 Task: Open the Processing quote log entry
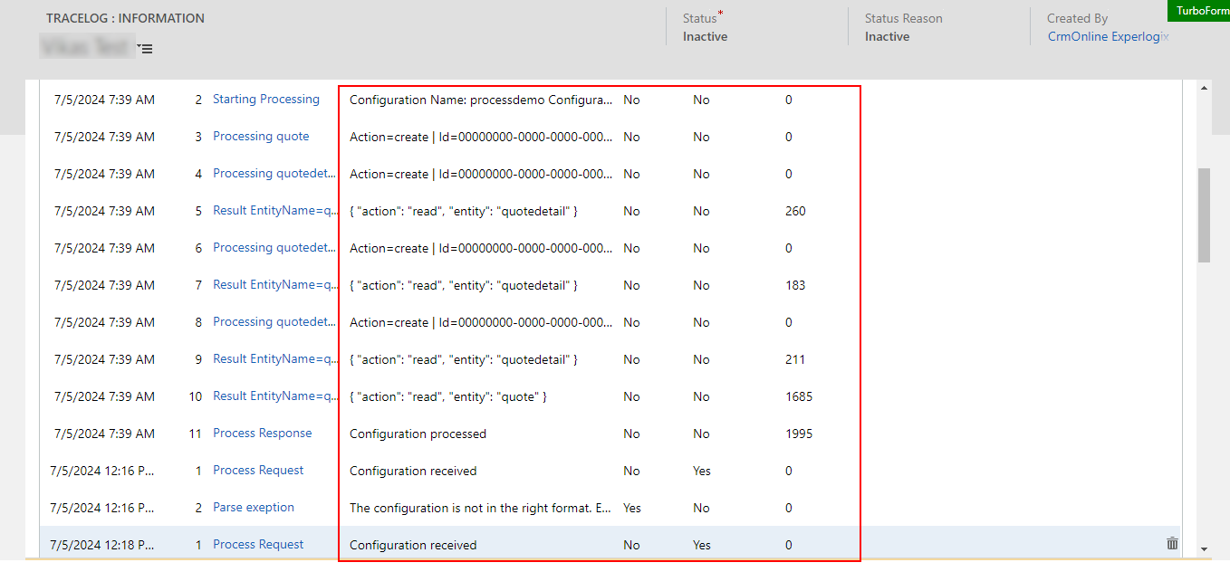[261, 137]
